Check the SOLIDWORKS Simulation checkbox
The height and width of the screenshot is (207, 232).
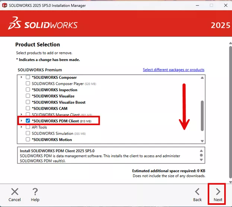[x=28, y=133]
